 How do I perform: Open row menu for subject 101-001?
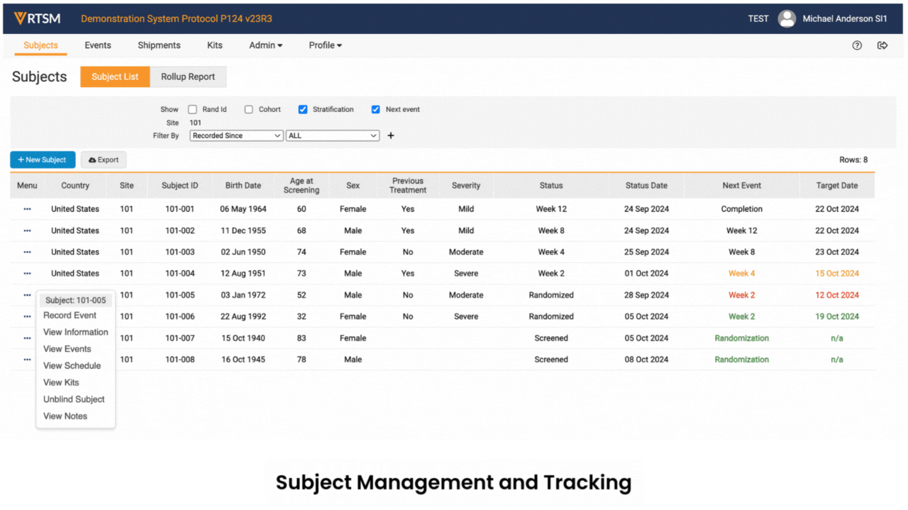coord(27,209)
